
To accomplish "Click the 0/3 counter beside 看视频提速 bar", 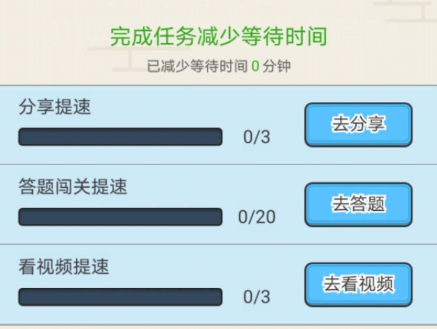I will click(257, 297).
